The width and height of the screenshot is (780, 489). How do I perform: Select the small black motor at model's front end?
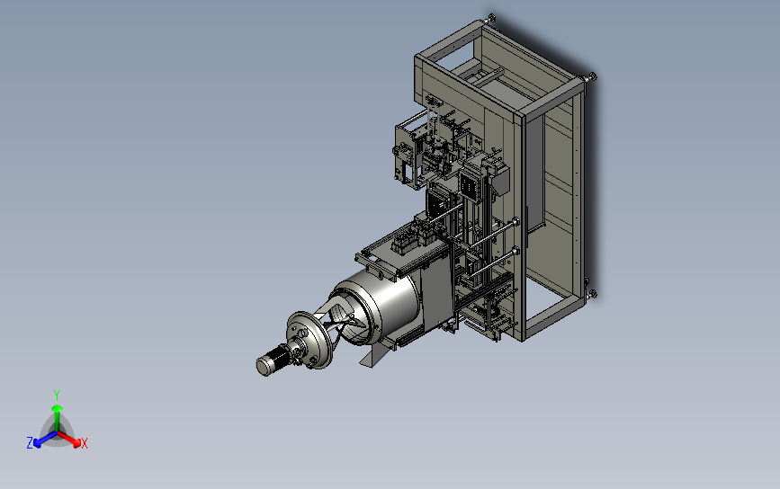point(272,361)
